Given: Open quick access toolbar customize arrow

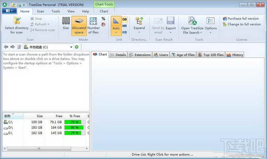Looking at the screenshot, I should coord(24,5).
